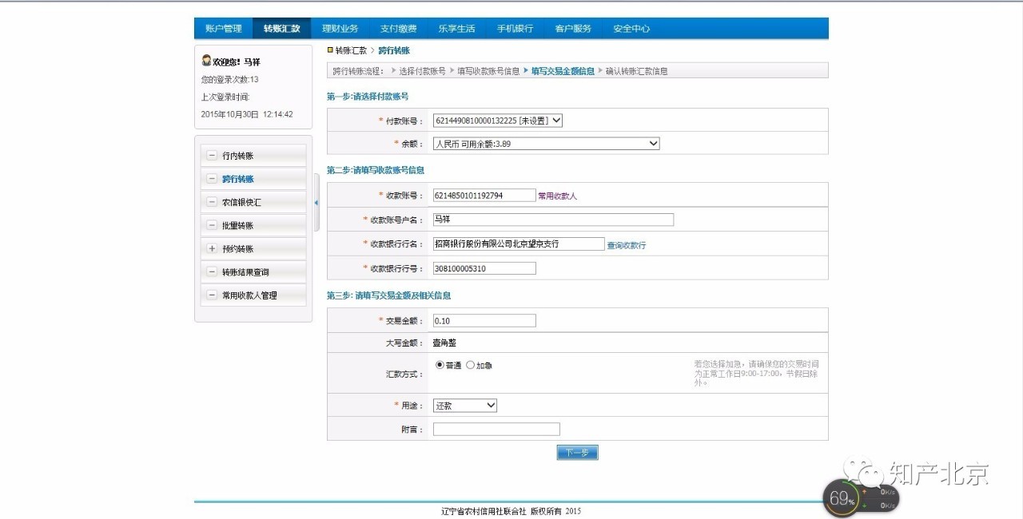The height and width of the screenshot is (519, 1023).
Task: Click the minus icon beside 批量转账
Action: click(x=212, y=225)
